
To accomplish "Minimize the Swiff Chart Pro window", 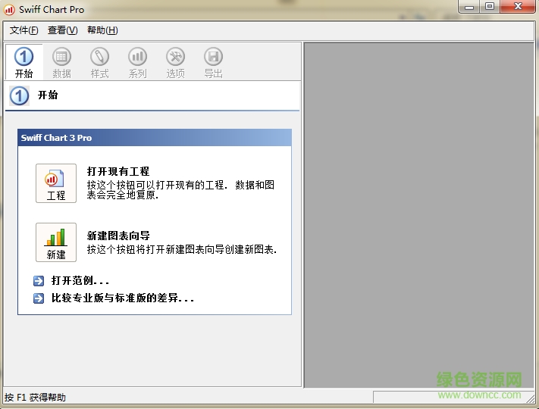I will (469, 7).
